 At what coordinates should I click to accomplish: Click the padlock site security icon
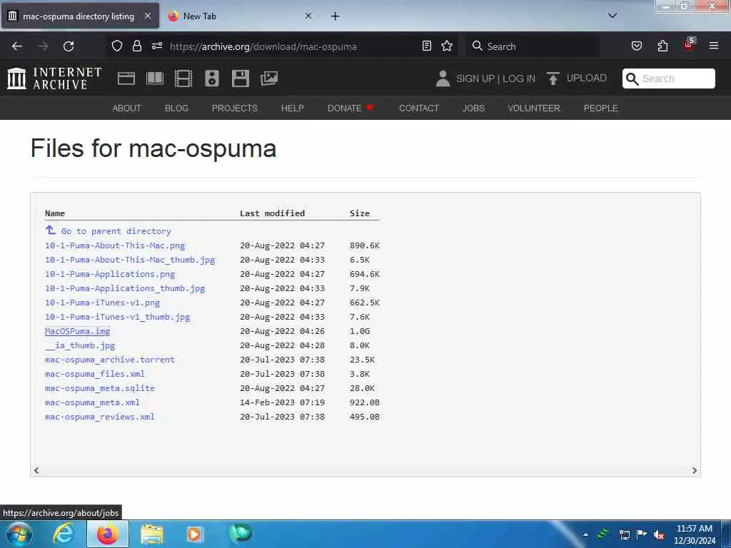[x=136, y=46]
